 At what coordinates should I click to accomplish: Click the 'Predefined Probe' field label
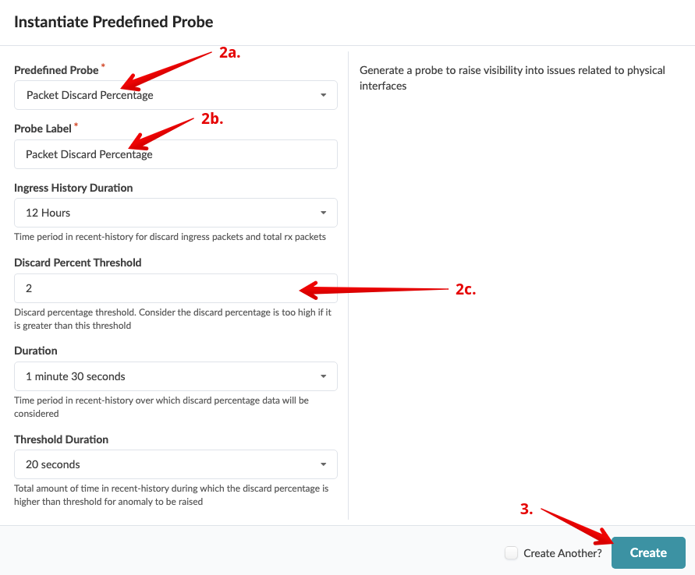coord(56,70)
